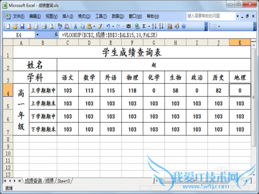Viewport: 259px width, 194px height.
Task: Click the E-mail envelope icon
Action: (x=36, y=26)
